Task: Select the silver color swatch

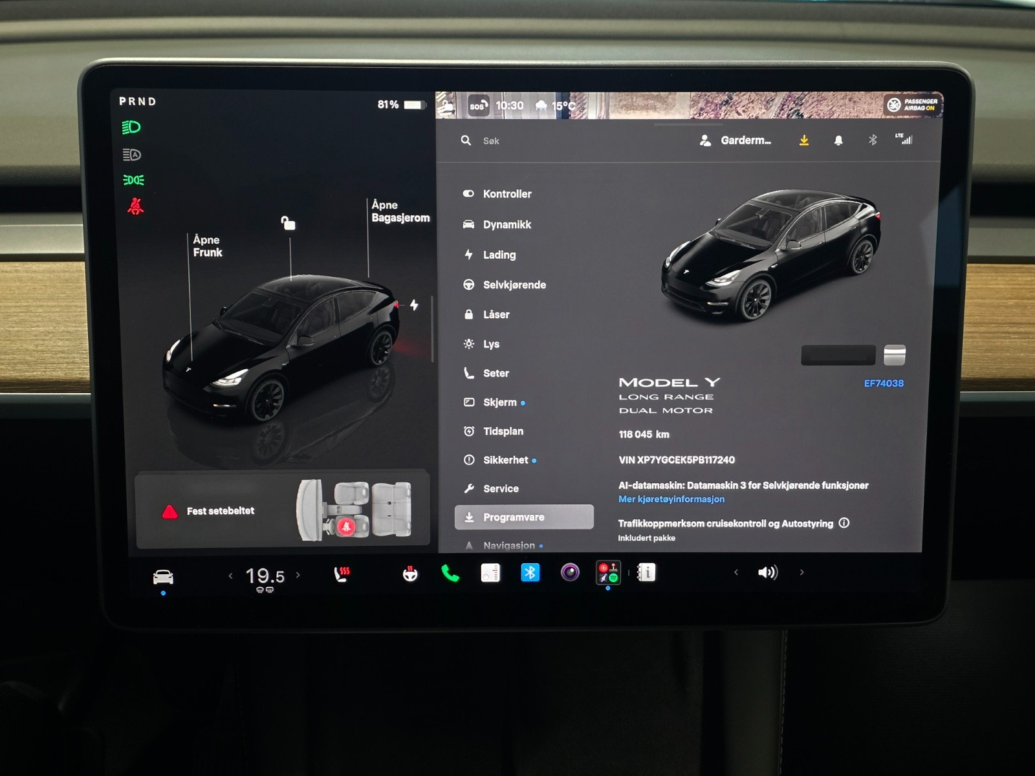Action: tap(895, 355)
